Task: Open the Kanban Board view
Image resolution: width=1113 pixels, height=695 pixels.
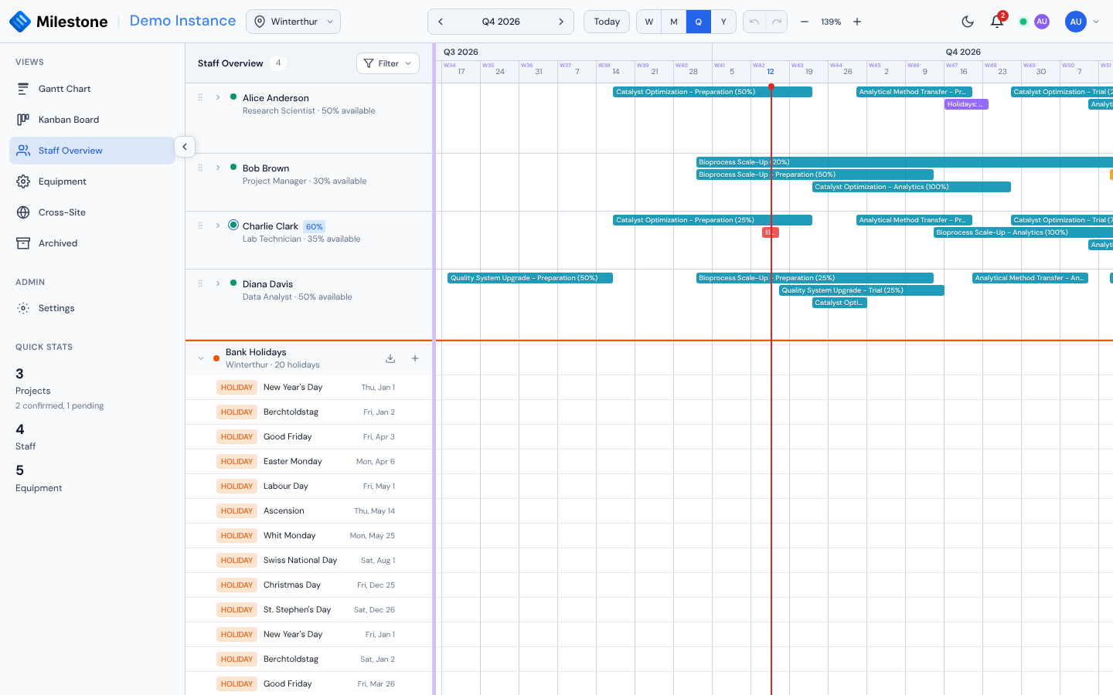Action: point(93,120)
